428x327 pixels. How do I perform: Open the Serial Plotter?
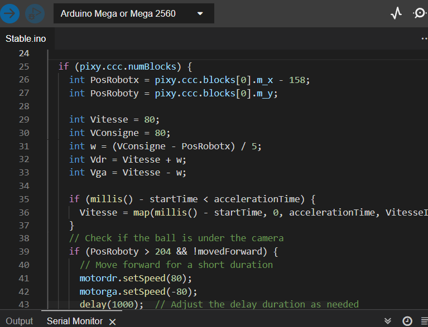(x=396, y=13)
